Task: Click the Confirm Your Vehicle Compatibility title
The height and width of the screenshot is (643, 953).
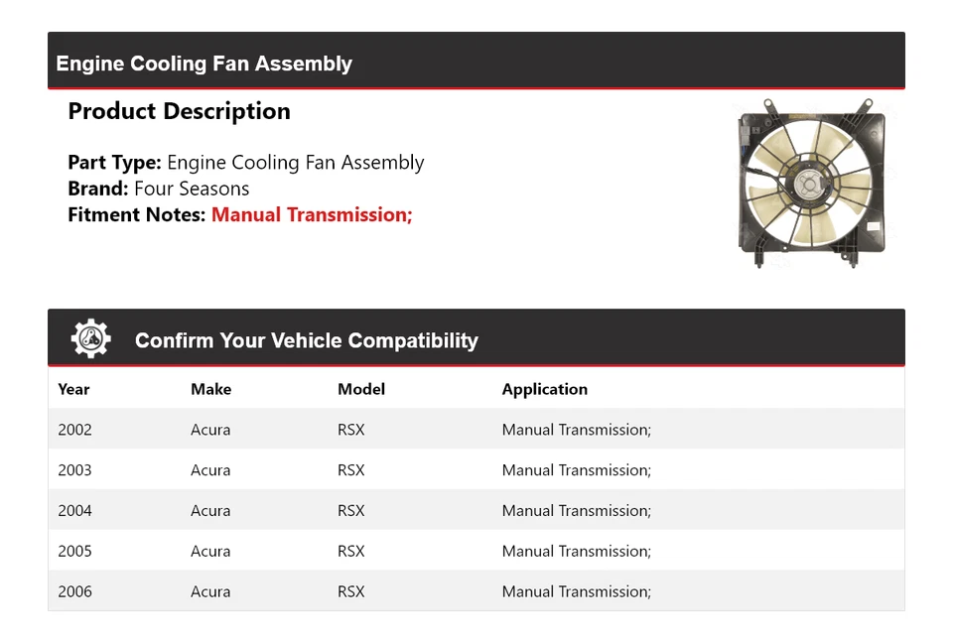Action: tap(307, 340)
